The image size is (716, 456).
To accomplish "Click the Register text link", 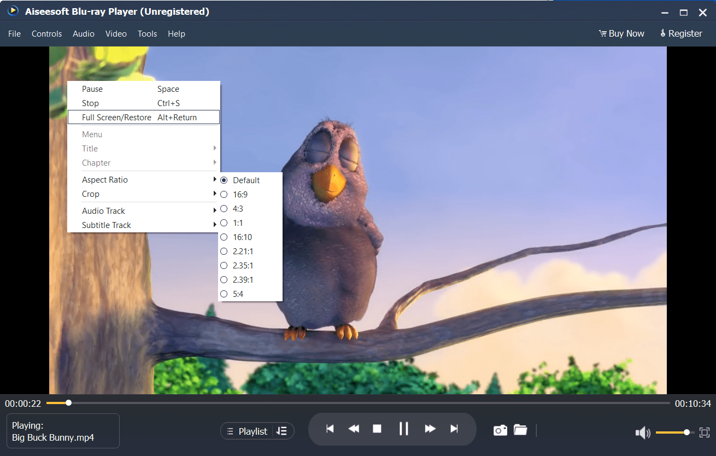I will (685, 33).
